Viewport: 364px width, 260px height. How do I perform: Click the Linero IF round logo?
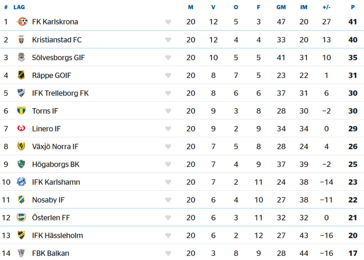(x=21, y=129)
